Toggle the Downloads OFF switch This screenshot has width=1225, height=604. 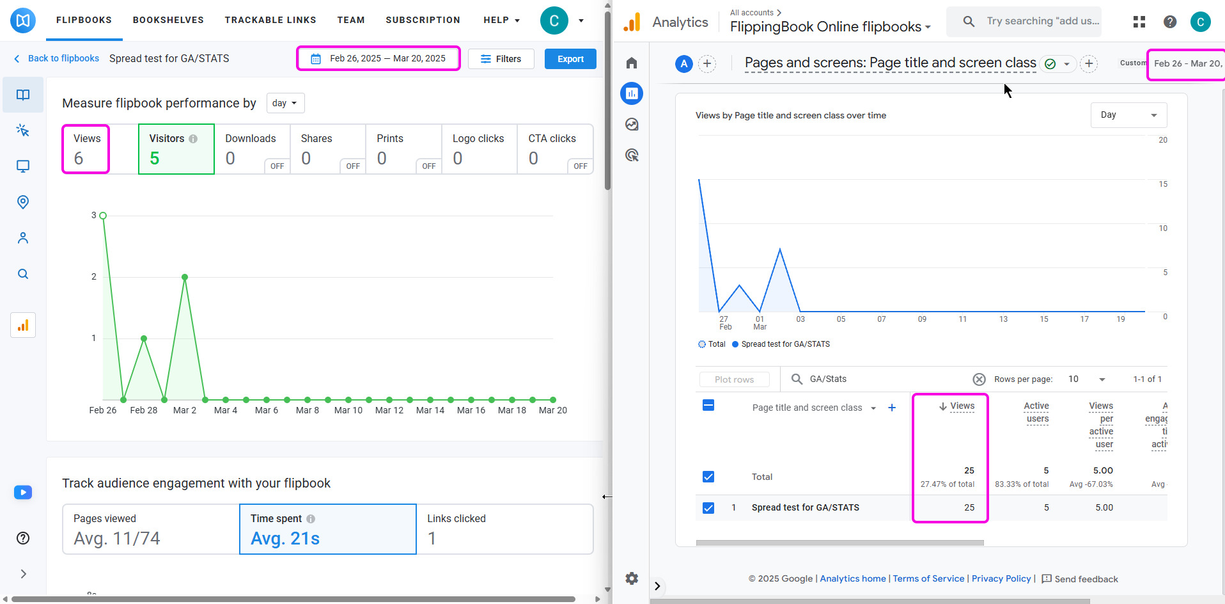tap(277, 166)
